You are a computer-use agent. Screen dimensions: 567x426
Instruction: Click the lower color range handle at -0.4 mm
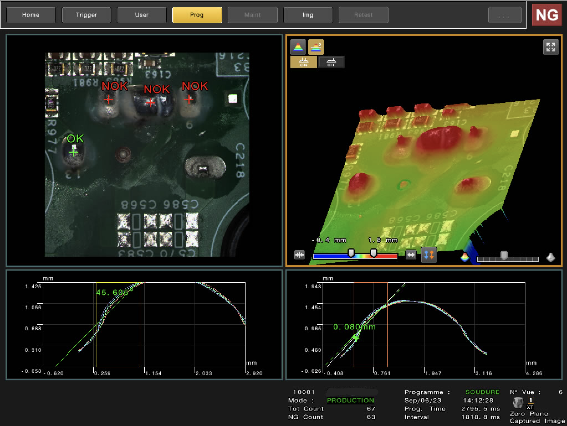point(351,253)
